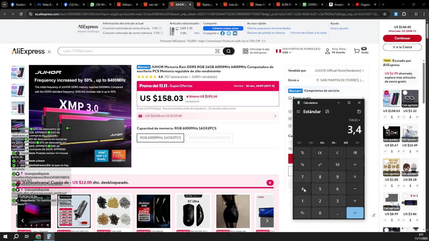The height and width of the screenshot is (241, 429).
Task: Open the Calculator taskbar icon
Action: 49,237
